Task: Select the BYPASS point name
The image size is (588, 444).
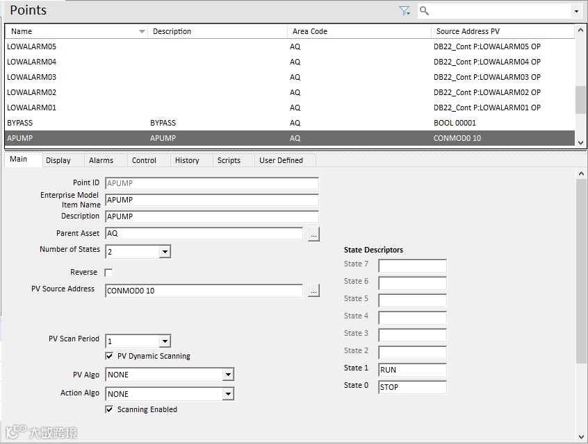Action: coord(20,123)
